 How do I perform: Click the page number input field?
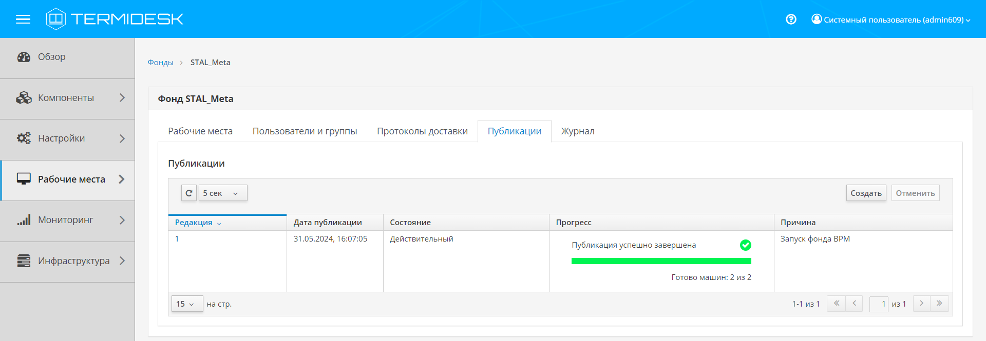(879, 304)
